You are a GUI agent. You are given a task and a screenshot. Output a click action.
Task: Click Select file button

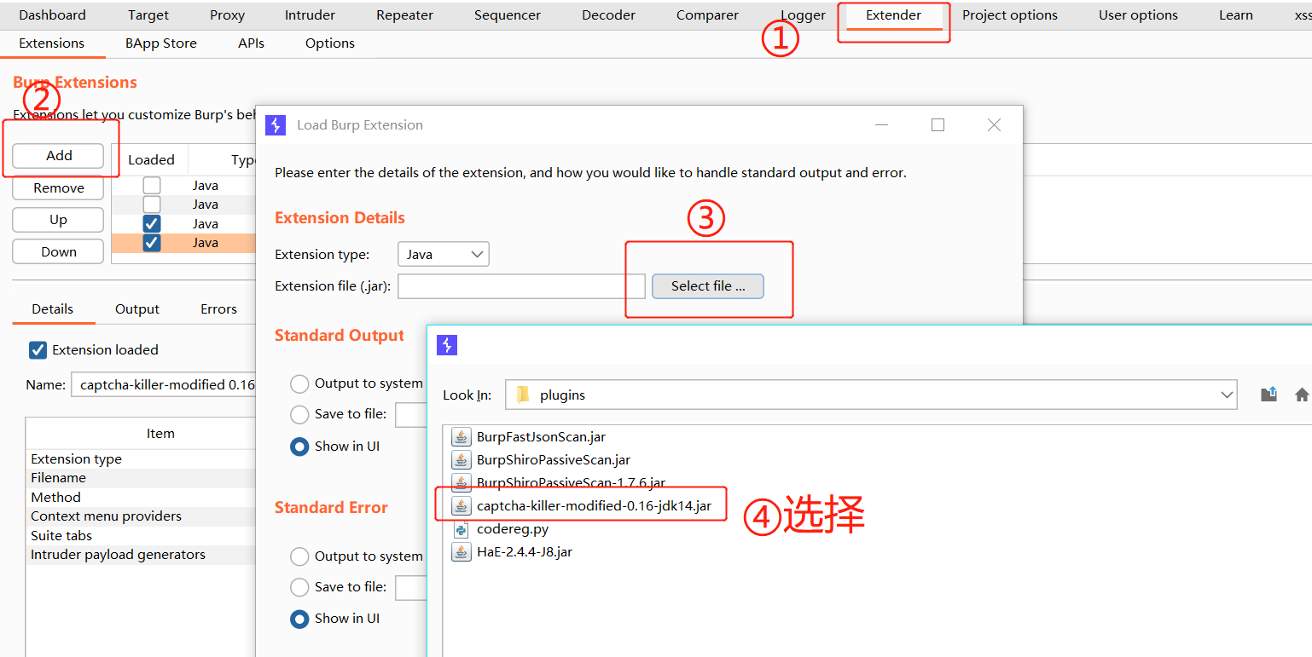pyautogui.click(x=708, y=286)
